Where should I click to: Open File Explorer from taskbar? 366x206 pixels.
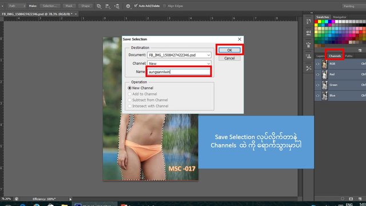pyautogui.click(x=65, y=205)
